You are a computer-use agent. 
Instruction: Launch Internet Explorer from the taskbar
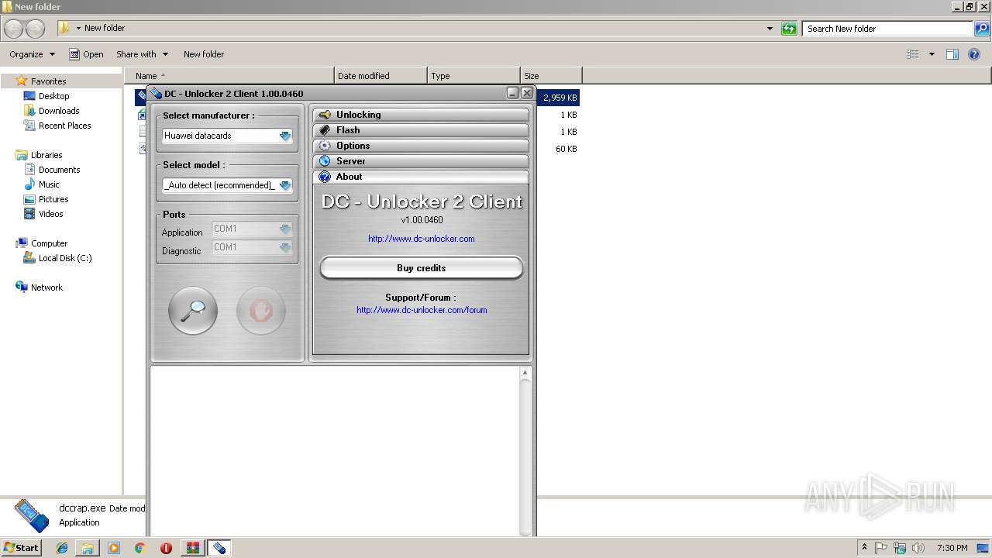click(x=62, y=548)
